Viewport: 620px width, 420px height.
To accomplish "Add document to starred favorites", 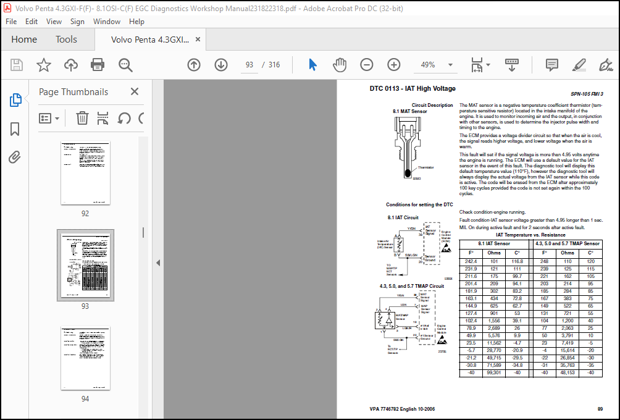I will 43,65.
